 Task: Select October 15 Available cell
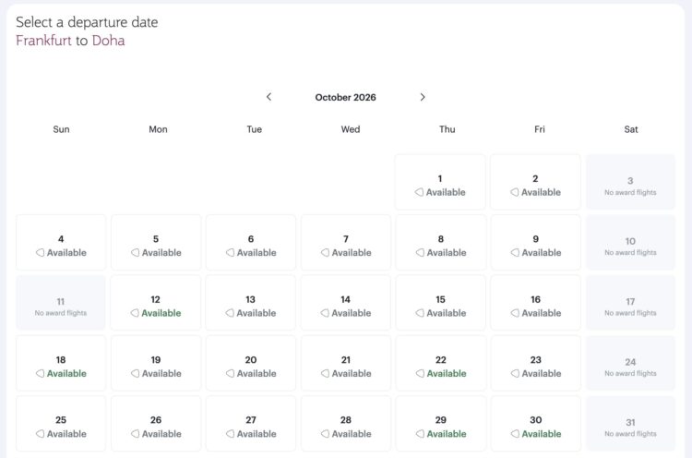coord(440,303)
